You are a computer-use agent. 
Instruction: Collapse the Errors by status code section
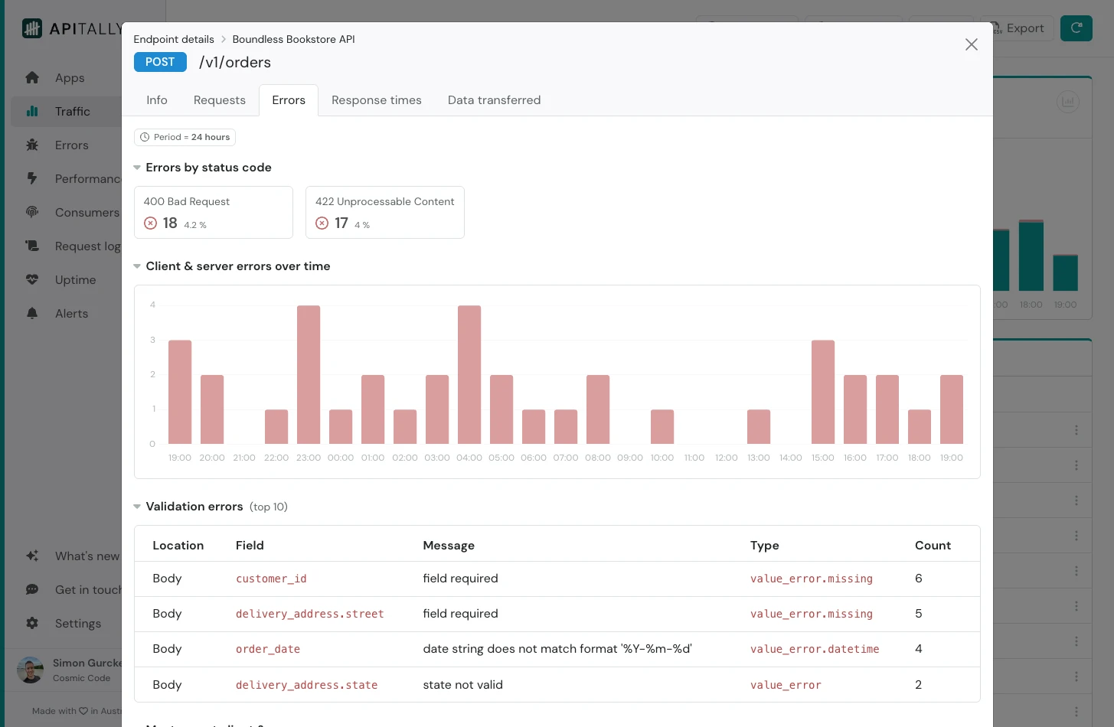(x=138, y=168)
